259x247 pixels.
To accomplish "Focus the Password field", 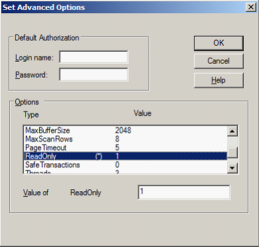I will click(94, 74).
